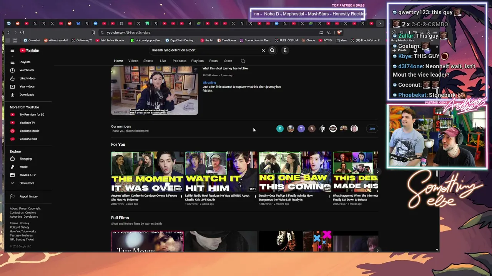Screen dimensions: 492x276
Task: Focus the YouTube search input field
Action: (205, 50)
